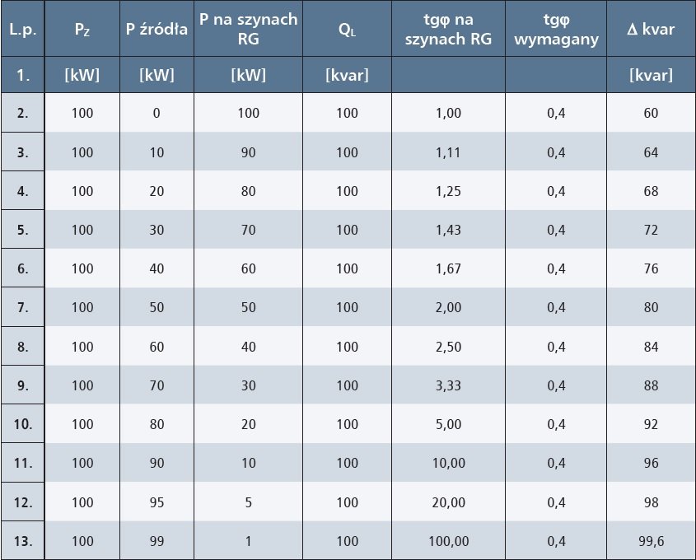The width and height of the screenshot is (696, 560).
Task: Click the value 99,6 in last row
Action: click(x=652, y=541)
